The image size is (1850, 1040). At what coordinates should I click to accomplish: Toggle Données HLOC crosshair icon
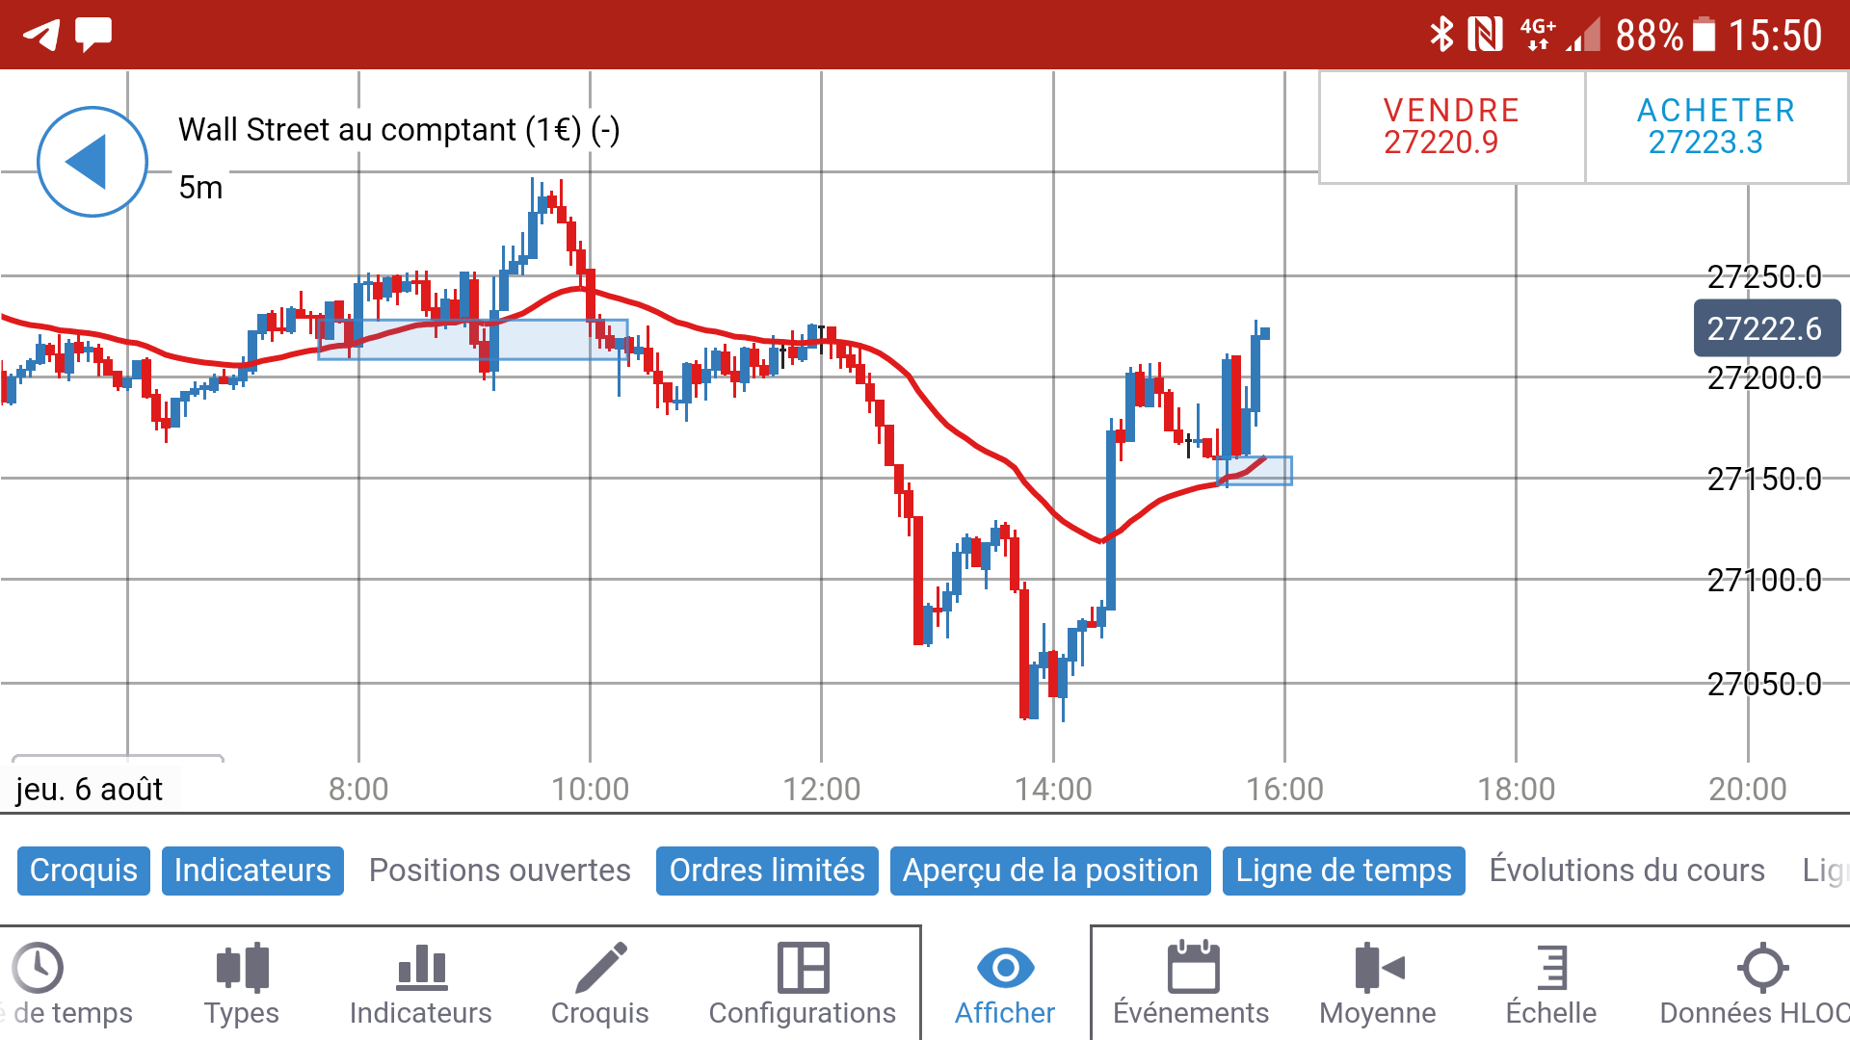[1762, 968]
